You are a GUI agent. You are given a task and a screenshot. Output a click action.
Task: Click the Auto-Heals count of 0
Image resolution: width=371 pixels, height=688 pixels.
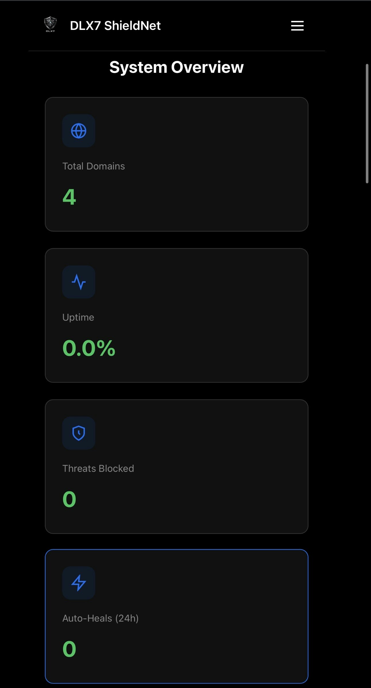69,649
